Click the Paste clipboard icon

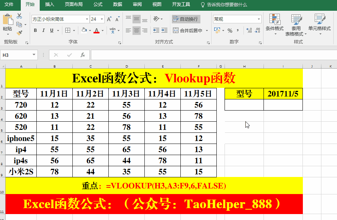pos(8,20)
